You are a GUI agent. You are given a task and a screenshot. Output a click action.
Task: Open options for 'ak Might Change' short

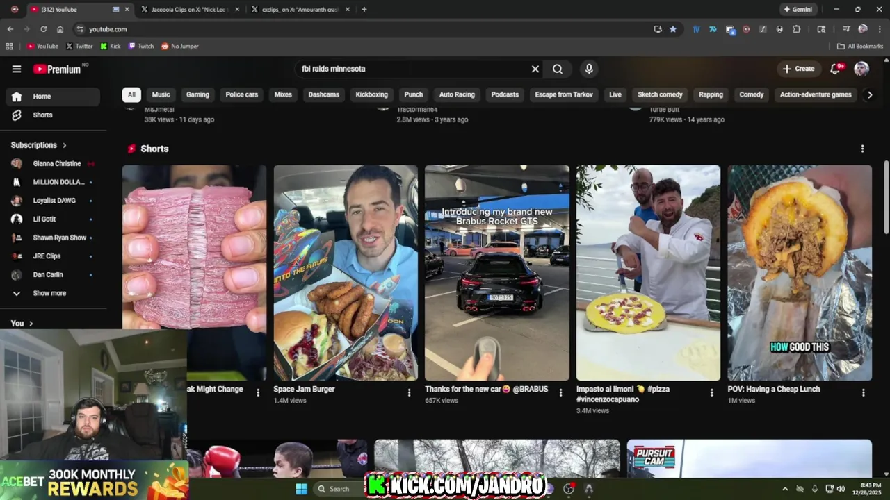258,392
